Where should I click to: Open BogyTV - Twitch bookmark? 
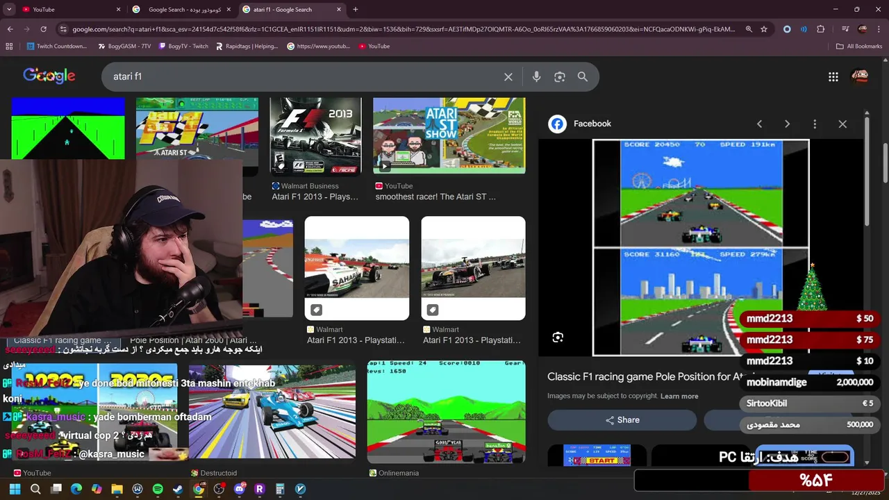click(183, 46)
